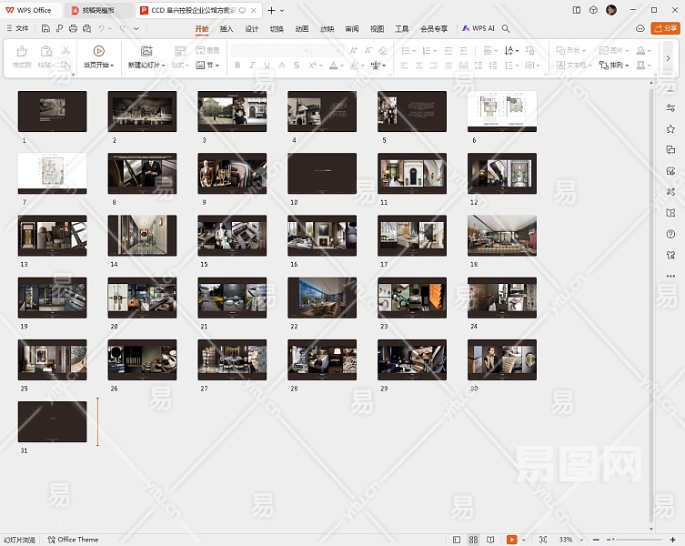Click 当页开始 play from current slide icon
Image resolution: width=685 pixels, height=546 pixels.
tap(98, 51)
